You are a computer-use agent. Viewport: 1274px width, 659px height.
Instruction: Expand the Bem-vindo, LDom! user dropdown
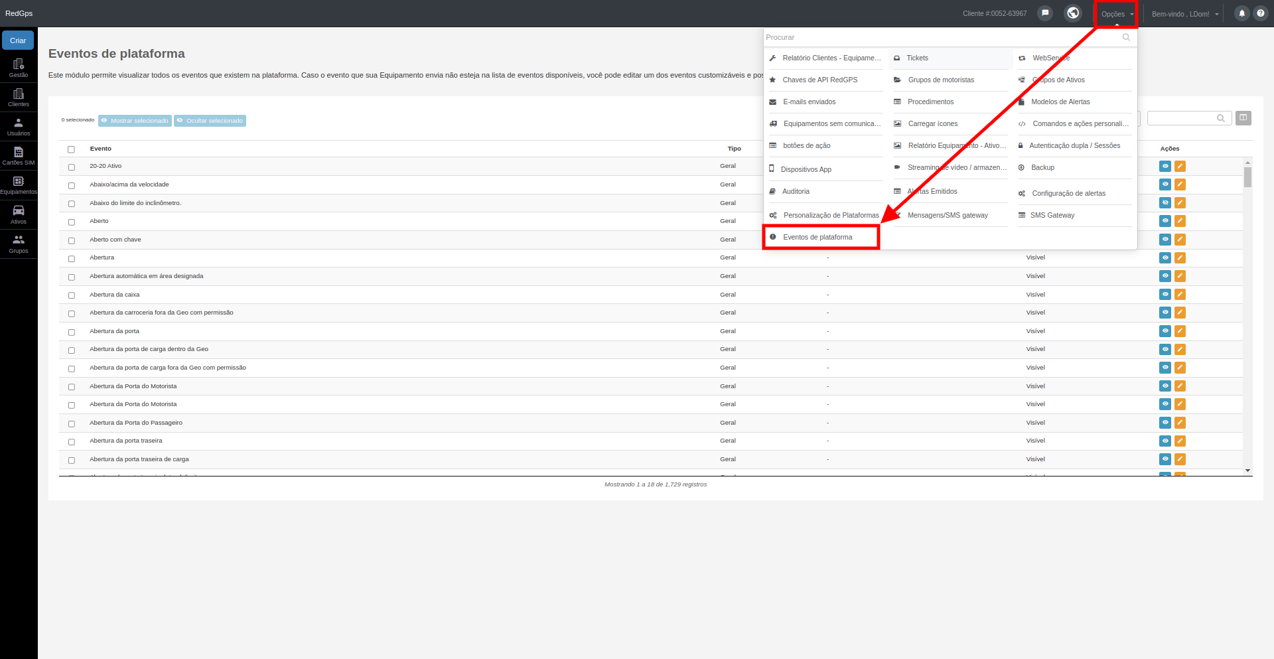pyautogui.click(x=1185, y=14)
